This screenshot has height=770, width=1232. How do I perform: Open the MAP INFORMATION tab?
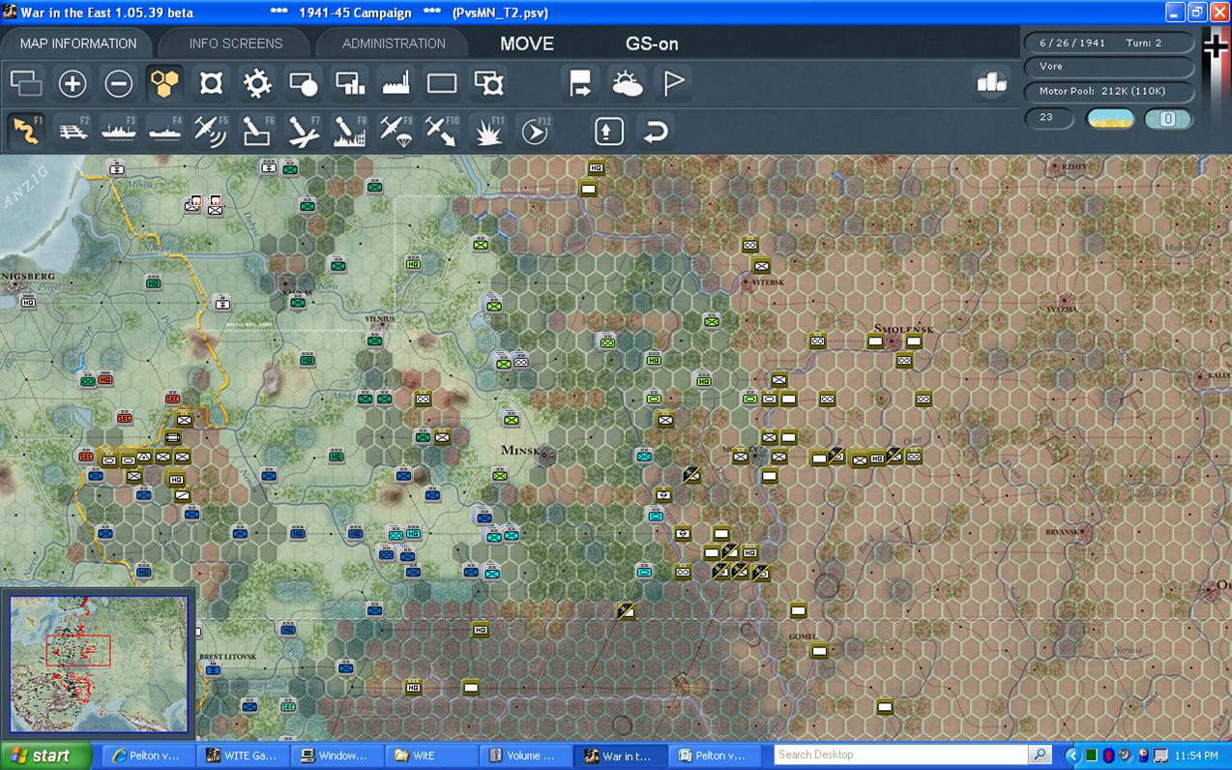tap(78, 44)
